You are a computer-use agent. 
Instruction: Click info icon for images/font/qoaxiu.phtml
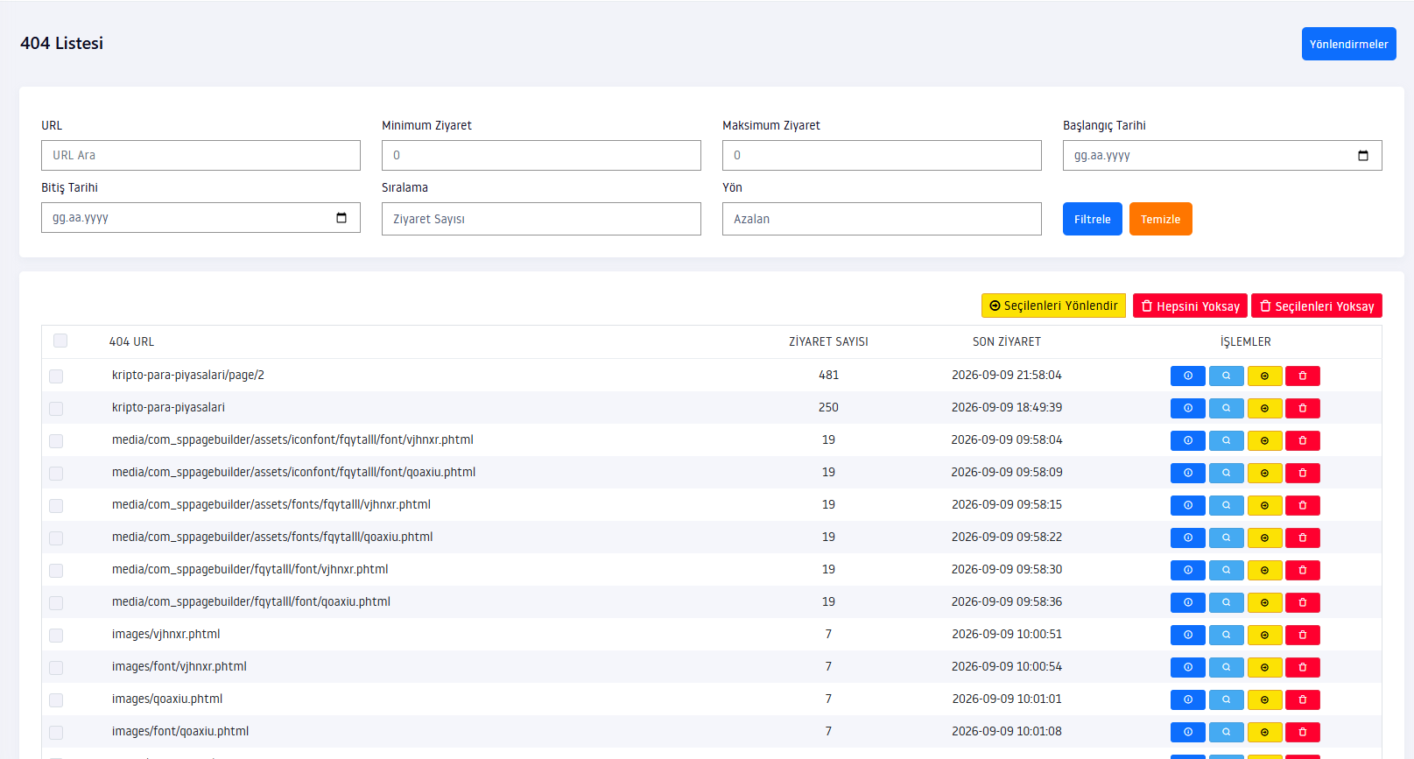coord(1187,732)
